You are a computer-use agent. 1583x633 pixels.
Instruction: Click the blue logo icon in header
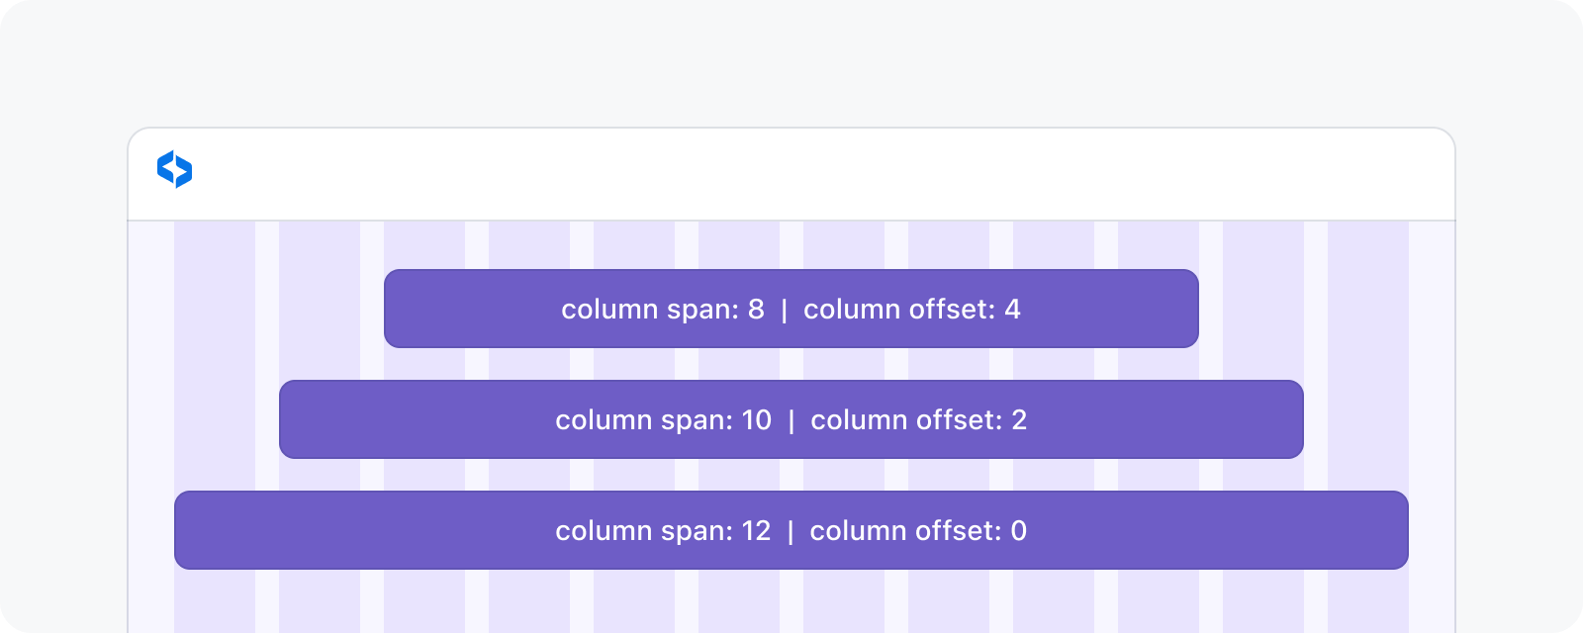pos(174,169)
